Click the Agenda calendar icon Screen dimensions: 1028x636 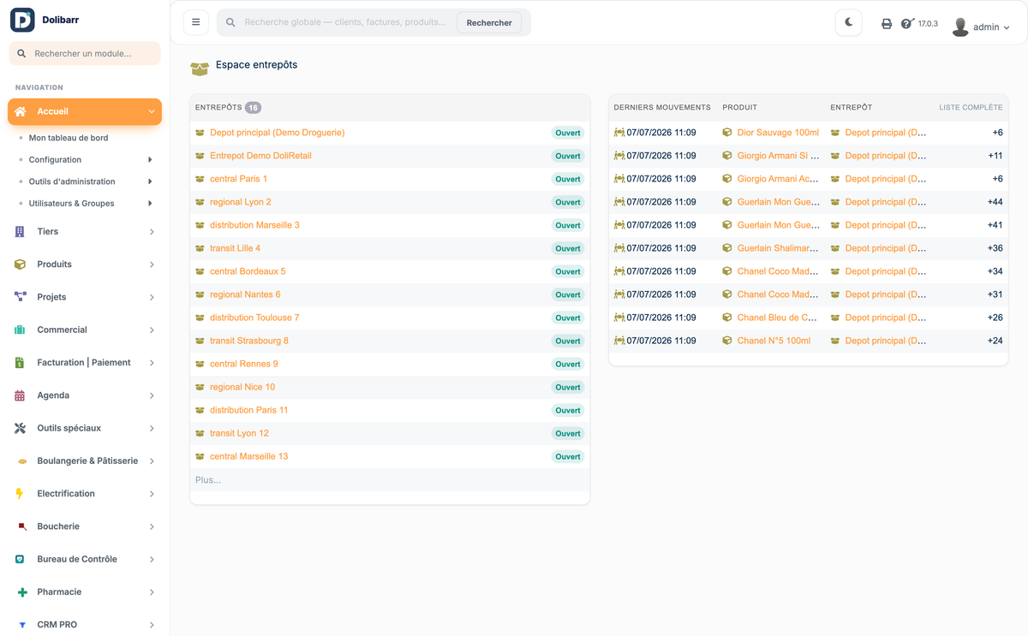click(x=20, y=395)
